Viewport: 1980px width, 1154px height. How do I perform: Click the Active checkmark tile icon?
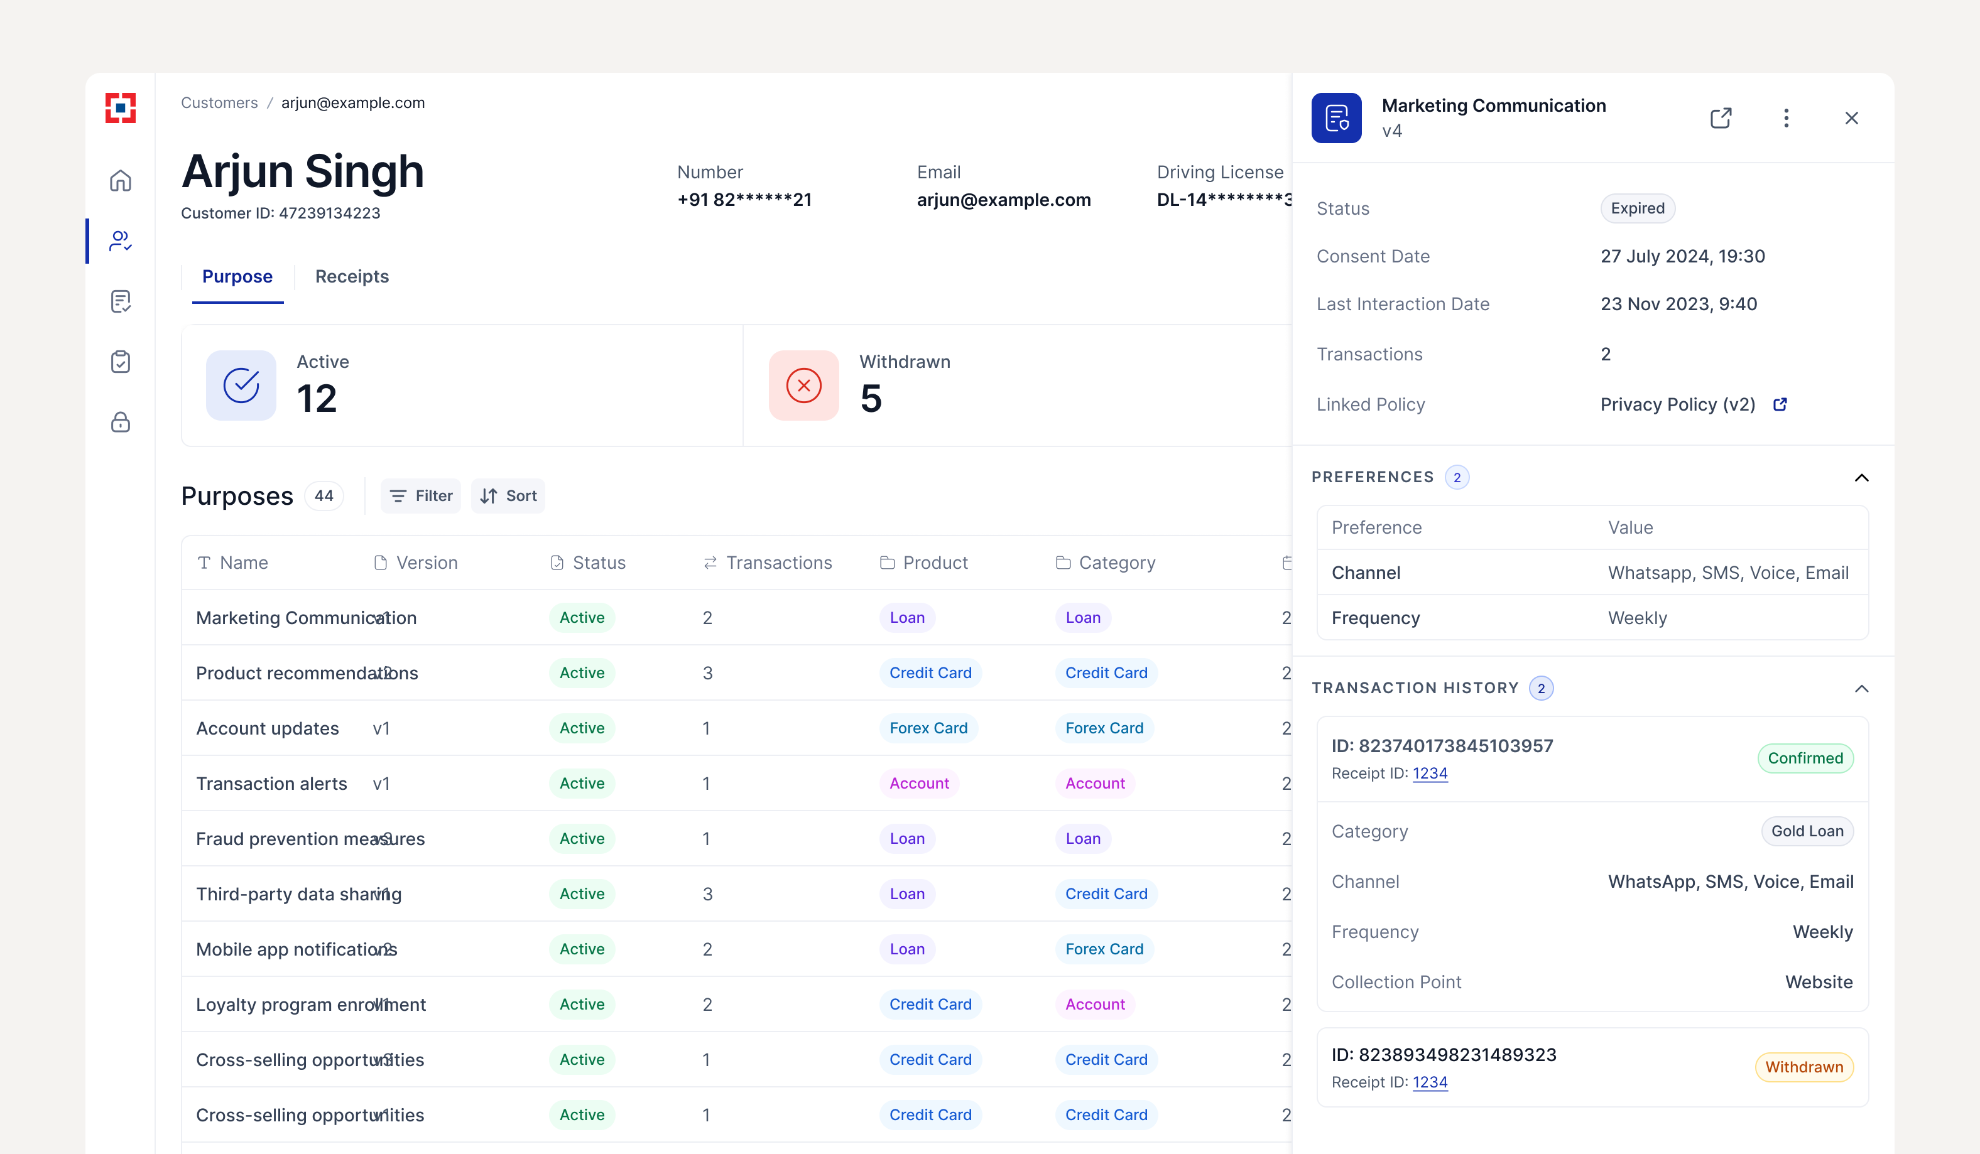click(241, 385)
